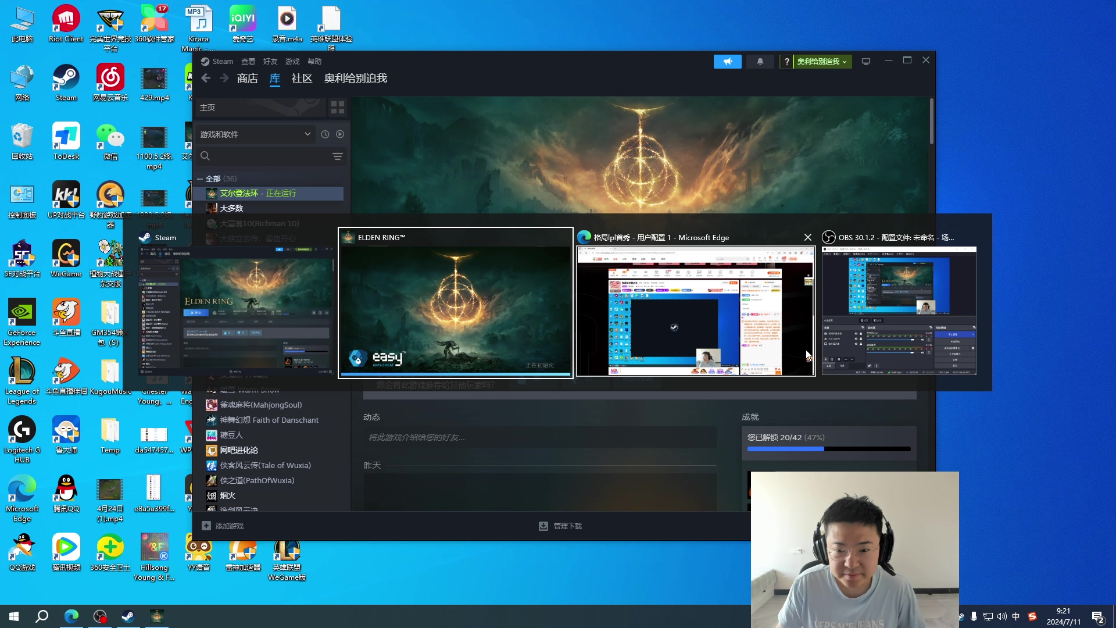The width and height of the screenshot is (1116, 628).
Task: Open GeForce Experience desktop icon
Action: point(22,322)
